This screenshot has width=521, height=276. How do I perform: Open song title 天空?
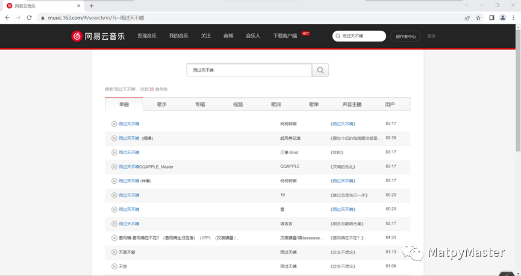point(123,267)
